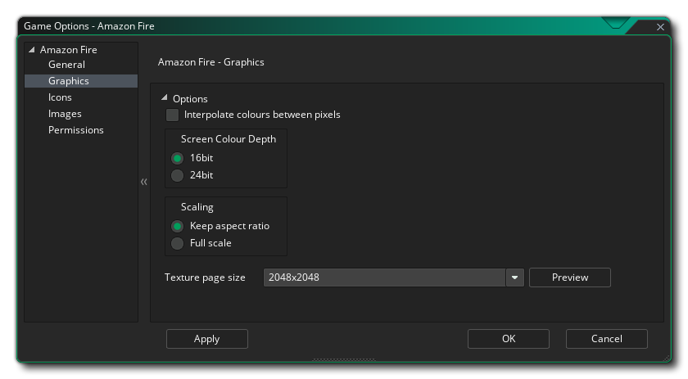688x379 pixels.
Task: Collapse the Amazon Fire tree node
Action: 32,50
